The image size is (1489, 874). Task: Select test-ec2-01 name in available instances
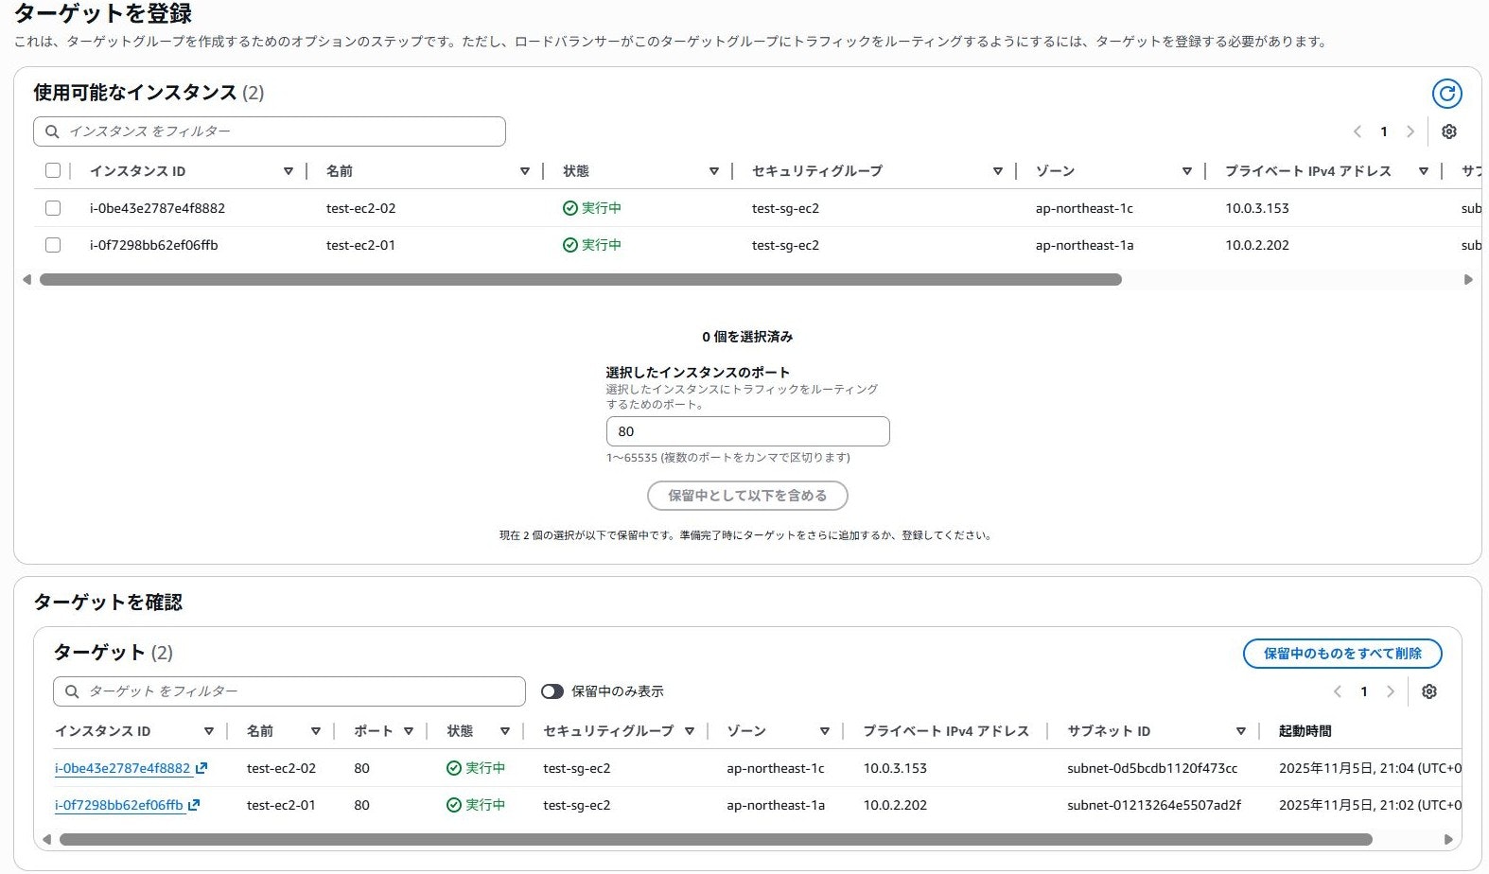(360, 245)
